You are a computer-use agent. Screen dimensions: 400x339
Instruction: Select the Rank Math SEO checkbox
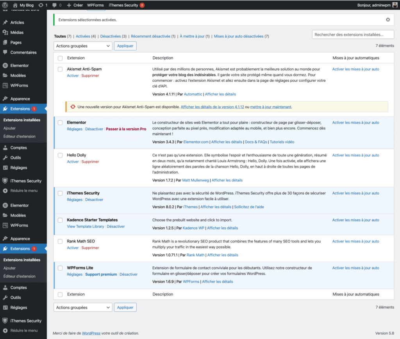pos(60,241)
